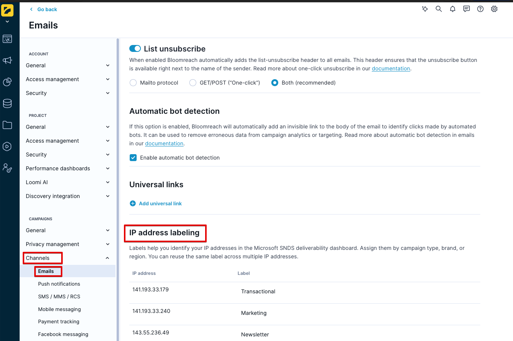Click the plus icon for universal link
Image resolution: width=513 pixels, height=341 pixels.
[133, 203]
